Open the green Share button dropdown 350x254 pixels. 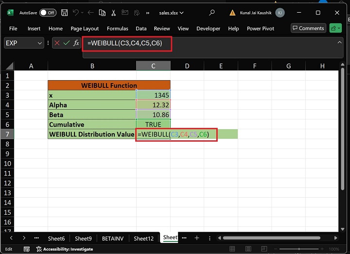click(335, 28)
